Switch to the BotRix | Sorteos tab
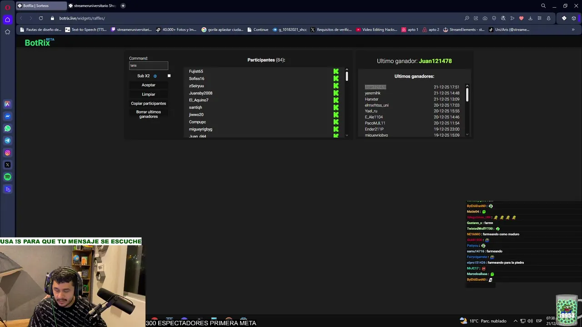This screenshot has width=582, height=327. pos(41,6)
